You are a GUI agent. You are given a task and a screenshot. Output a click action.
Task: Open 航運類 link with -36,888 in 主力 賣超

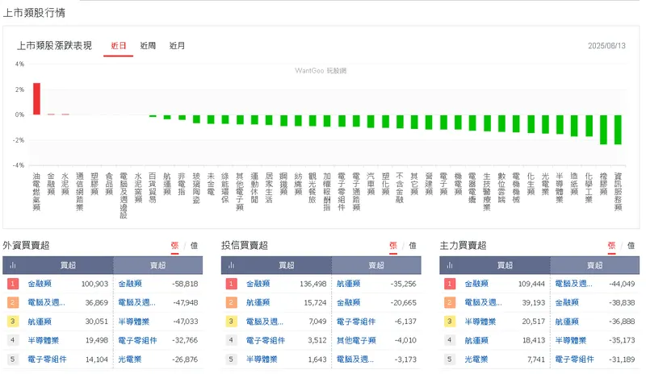[x=567, y=322]
